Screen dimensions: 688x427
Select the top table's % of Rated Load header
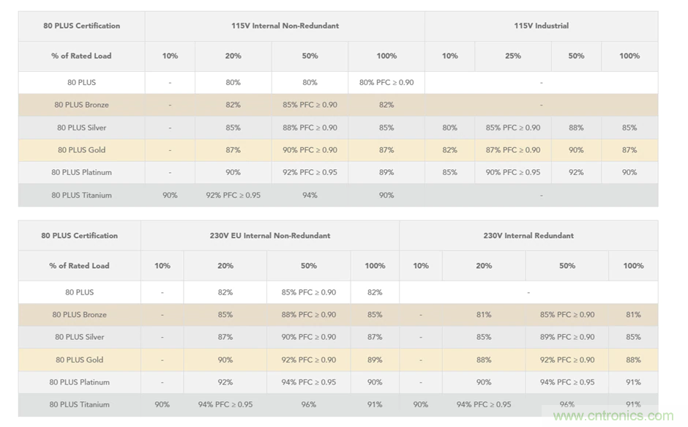coord(81,56)
